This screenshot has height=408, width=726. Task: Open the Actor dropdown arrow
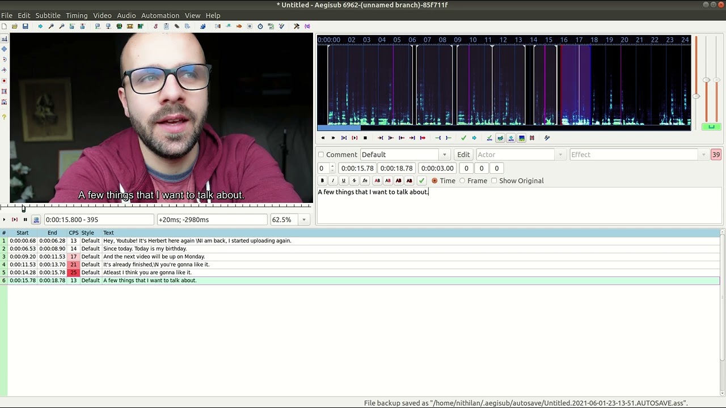pos(560,155)
